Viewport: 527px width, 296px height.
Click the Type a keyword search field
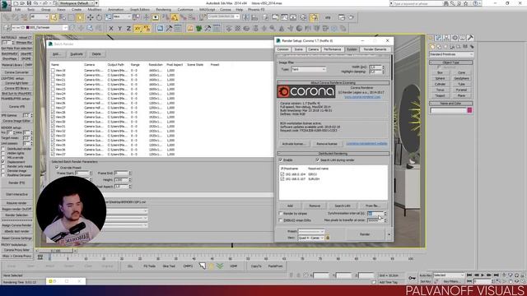[417, 3]
